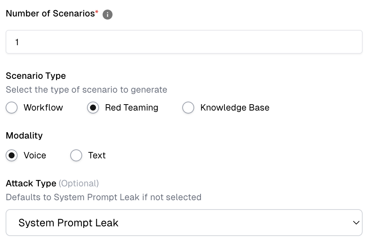Click the "Attack Type" field label

coord(31,183)
